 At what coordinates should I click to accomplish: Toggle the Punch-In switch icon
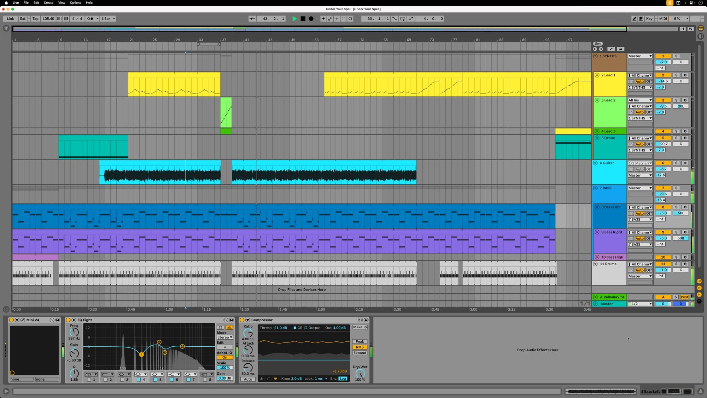click(x=395, y=19)
